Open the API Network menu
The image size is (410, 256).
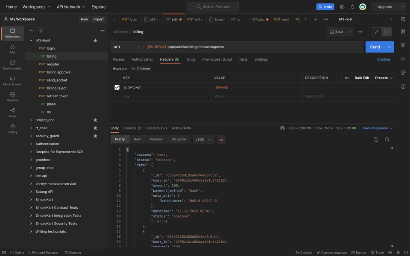(71, 7)
